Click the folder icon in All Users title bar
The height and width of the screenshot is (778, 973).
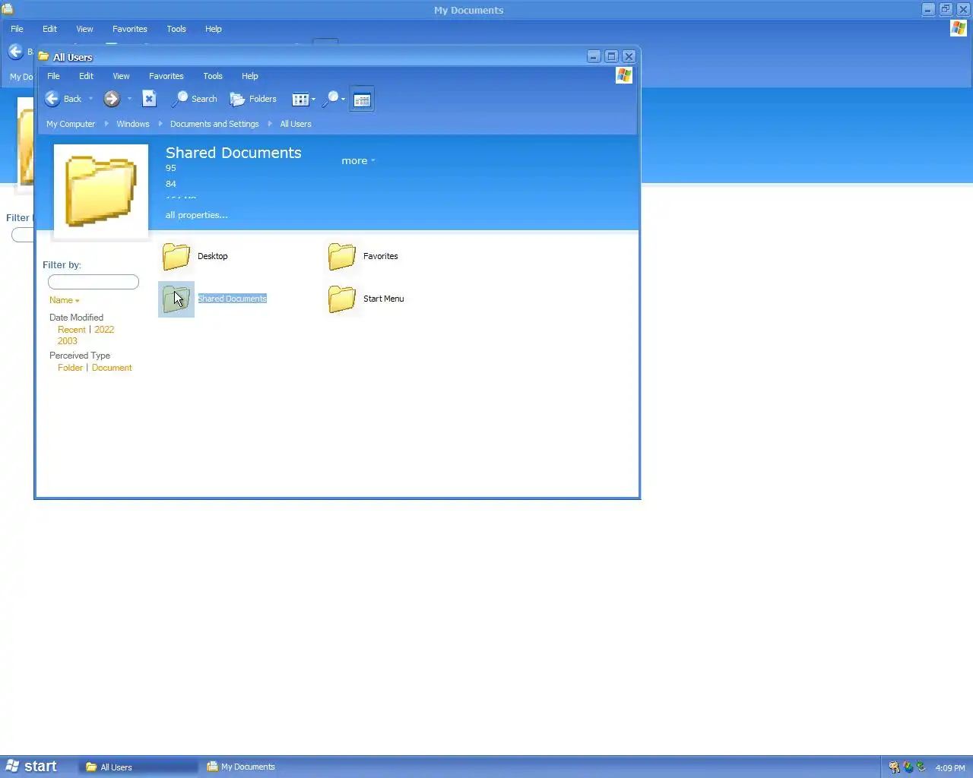tap(44, 57)
